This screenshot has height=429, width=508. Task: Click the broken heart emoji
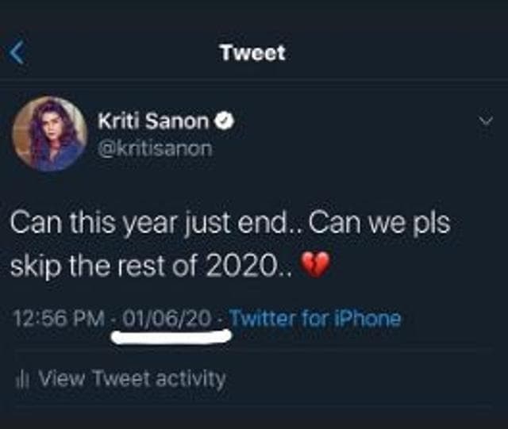tap(315, 264)
